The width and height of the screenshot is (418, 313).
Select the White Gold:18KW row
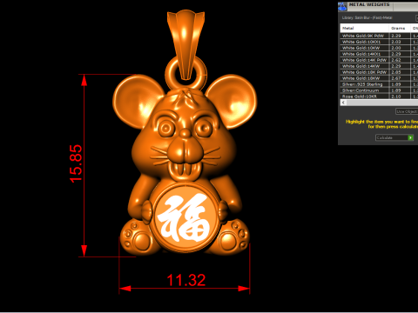click(379, 78)
